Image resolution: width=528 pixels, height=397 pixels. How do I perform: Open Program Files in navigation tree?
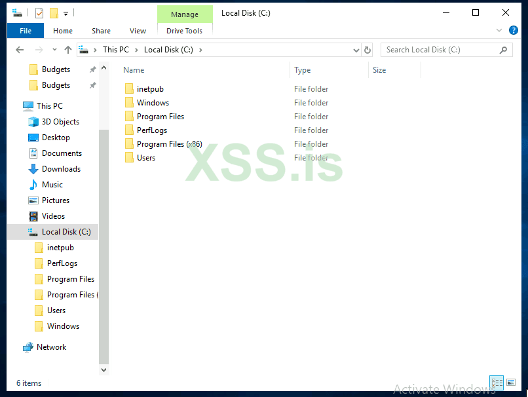70,279
